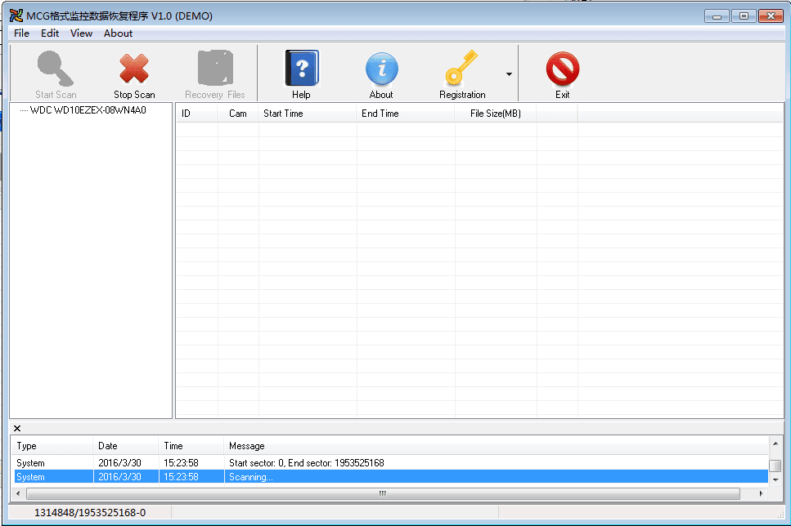Click the Cam column header
791x526 pixels.
coord(238,114)
